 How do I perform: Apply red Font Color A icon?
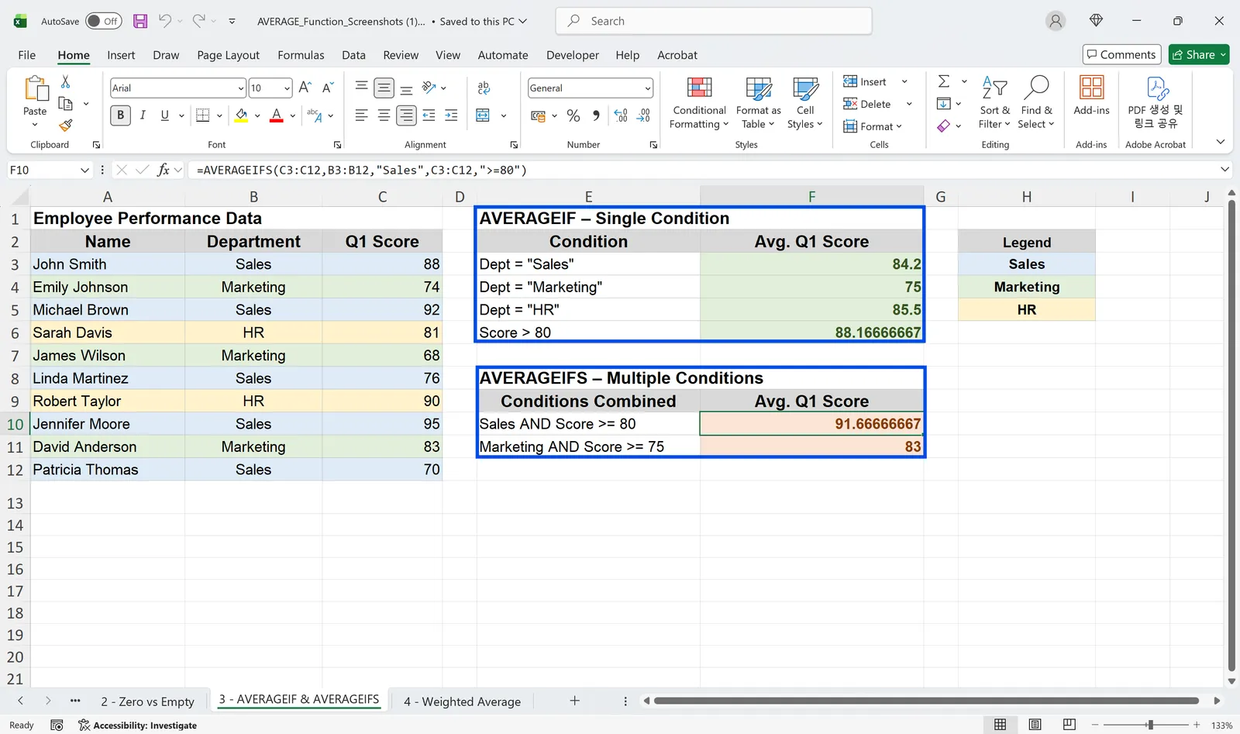point(277,115)
